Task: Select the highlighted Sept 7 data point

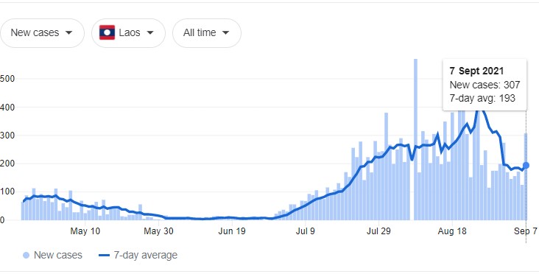Action: pos(526,166)
